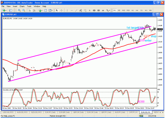Switch to H4 timeframe
This screenshot has height=118, width=165.
(x=137, y=10)
